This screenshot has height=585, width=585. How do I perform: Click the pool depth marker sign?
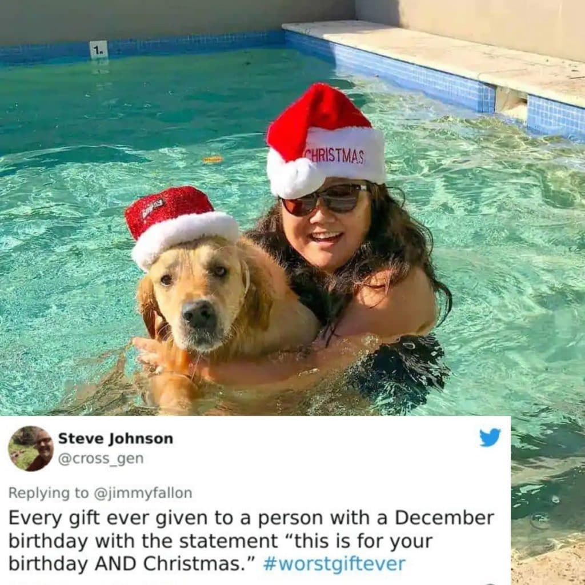tap(98, 50)
